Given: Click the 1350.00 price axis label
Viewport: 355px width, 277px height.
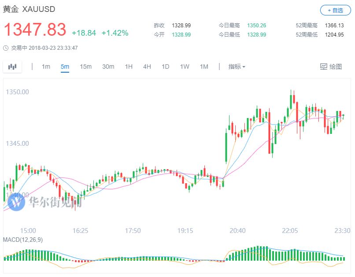Looking at the screenshot, I should [x=18, y=92].
